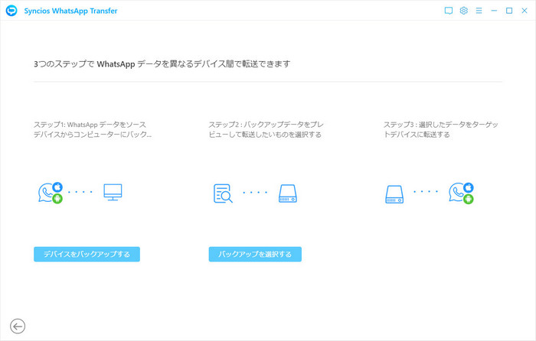536x341 pixels.
Task: Click the step 1 WhatsApp device icon
Action: 51,193
